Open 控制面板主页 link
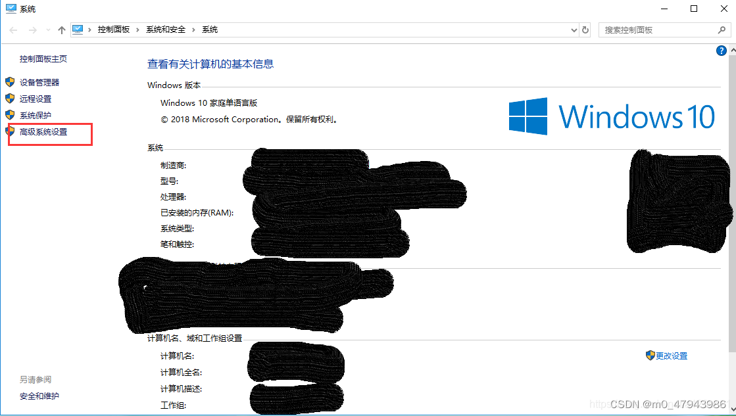Screen dimensions: 736x416 (43, 58)
